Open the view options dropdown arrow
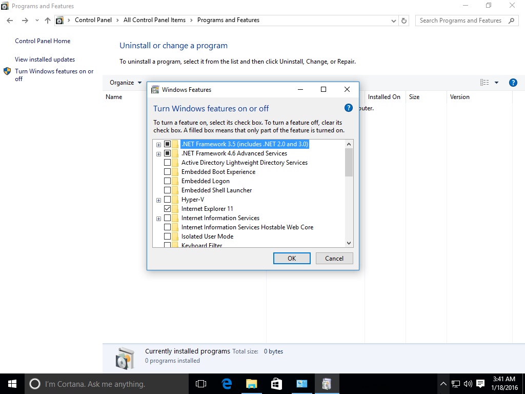This screenshot has height=394, width=525. coord(496,83)
